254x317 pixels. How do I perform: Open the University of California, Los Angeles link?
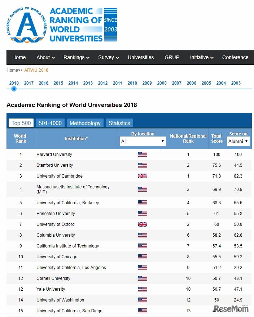pyautogui.click(x=71, y=267)
